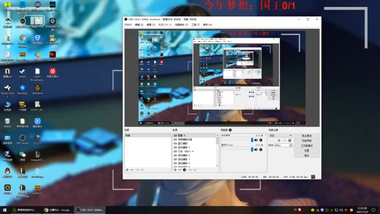
Task: Move source down in Sources list
Action: point(195,170)
